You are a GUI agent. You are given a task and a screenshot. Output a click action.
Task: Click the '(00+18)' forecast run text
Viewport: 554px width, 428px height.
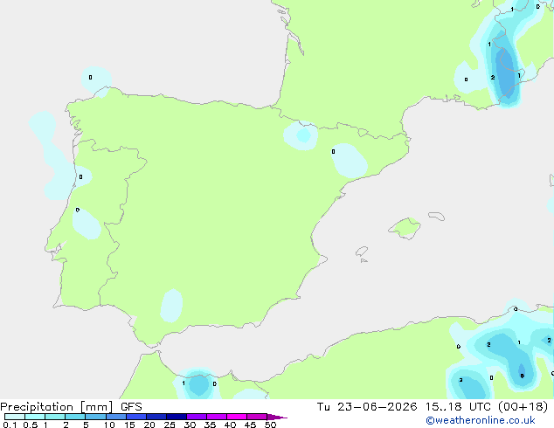(x=523, y=407)
